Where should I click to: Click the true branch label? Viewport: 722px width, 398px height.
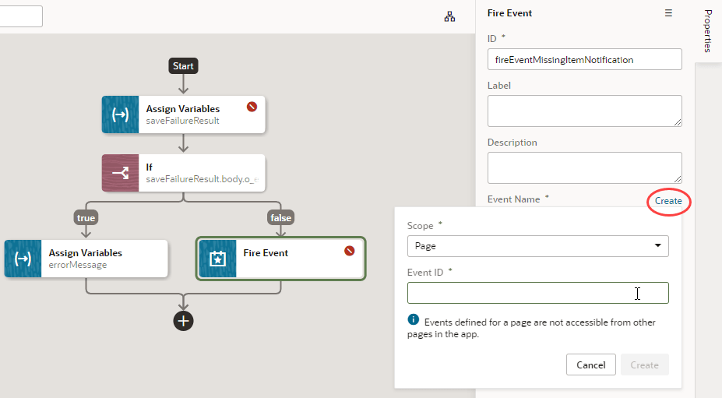coord(86,217)
